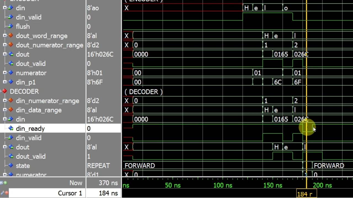Select the din_ready signal row

click(60, 128)
